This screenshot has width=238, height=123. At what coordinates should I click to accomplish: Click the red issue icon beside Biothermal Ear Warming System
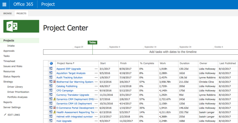54,82
